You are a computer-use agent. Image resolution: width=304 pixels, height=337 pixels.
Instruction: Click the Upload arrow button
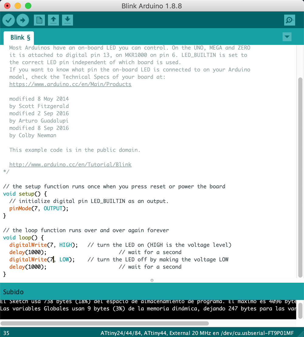[x=22, y=20]
